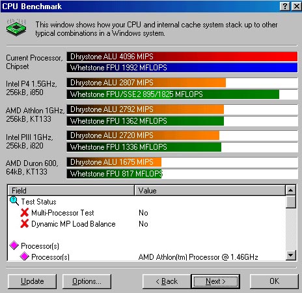Screen dimensions: 302x293
Task: Click the red Dhrystone ALU 4096 MIPS bar
Action: tap(182, 57)
